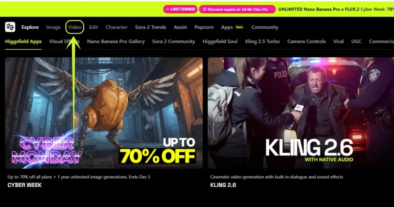Viewport: 394px width, 207px height.
Task: Click the discount expiry countdown pill
Action: coord(237,9)
